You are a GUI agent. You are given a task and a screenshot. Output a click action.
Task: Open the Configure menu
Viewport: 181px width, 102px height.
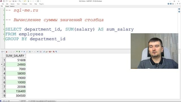(x=25, y=4)
